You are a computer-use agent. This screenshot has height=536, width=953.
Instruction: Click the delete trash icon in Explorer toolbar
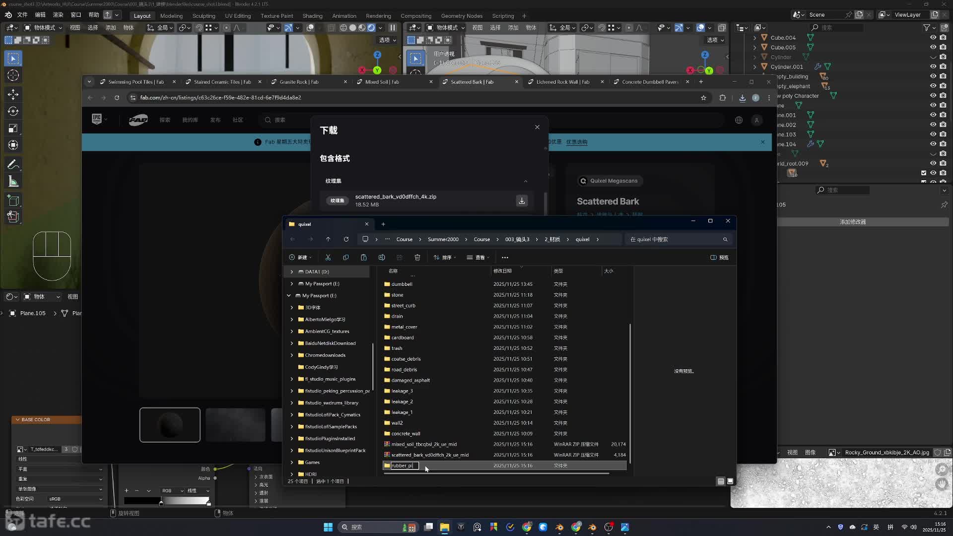pyautogui.click(x=417, y=258)
